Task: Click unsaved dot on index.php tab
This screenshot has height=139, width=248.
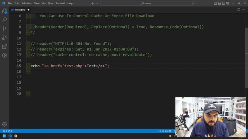Action: 28,10
